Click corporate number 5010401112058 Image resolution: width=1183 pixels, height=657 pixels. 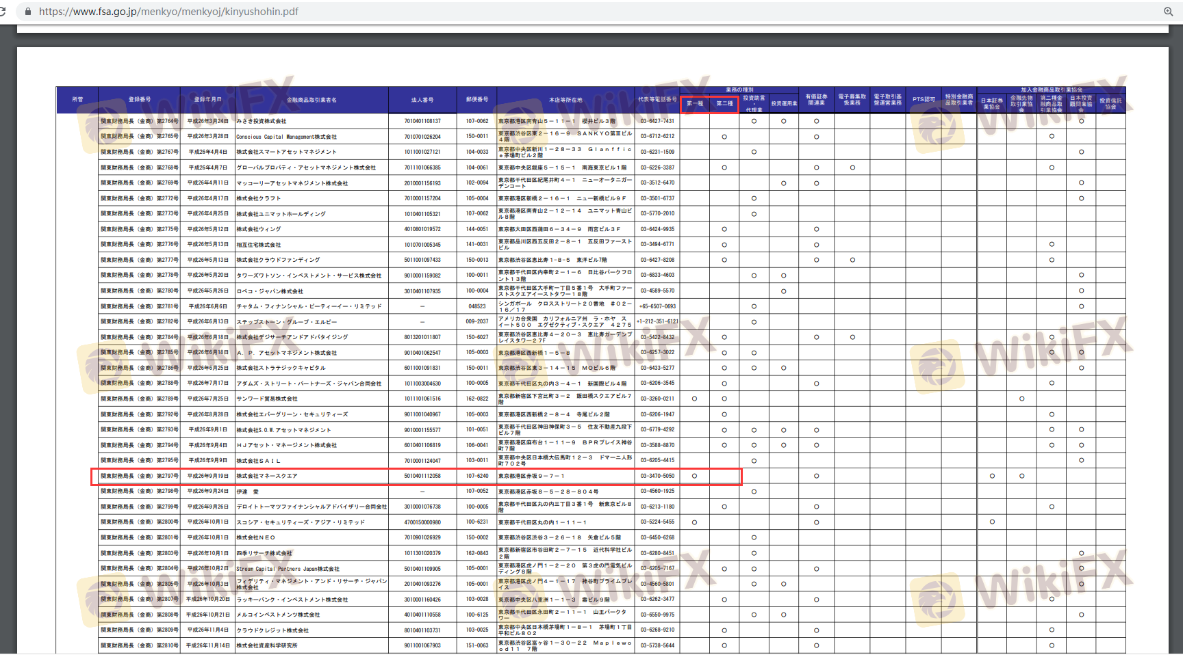pyautogui.click(x=422, y=476)
